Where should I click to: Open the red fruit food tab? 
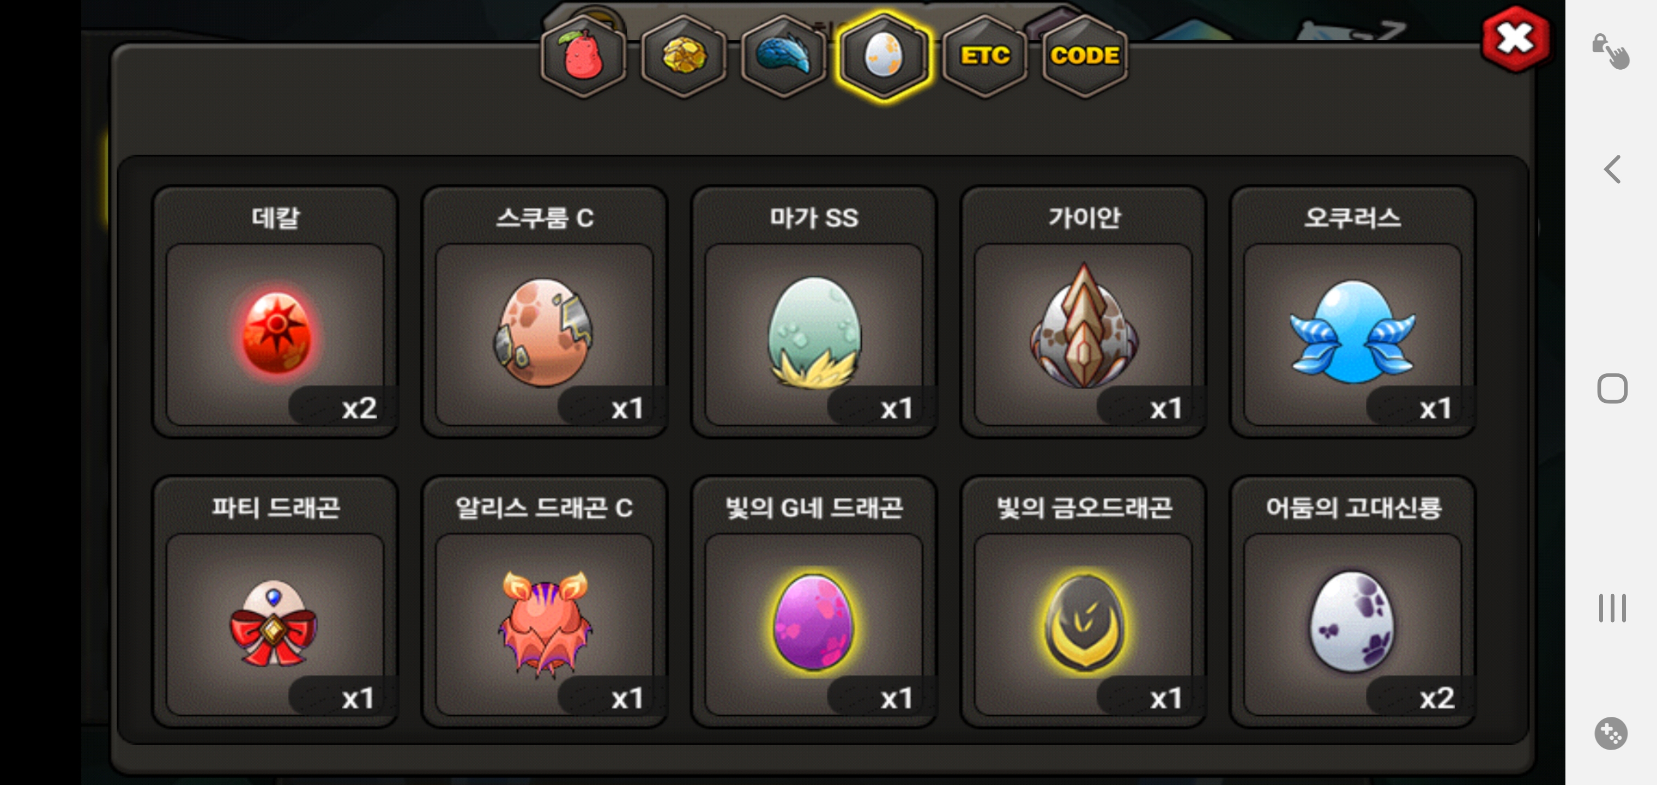tap(583, 57)
